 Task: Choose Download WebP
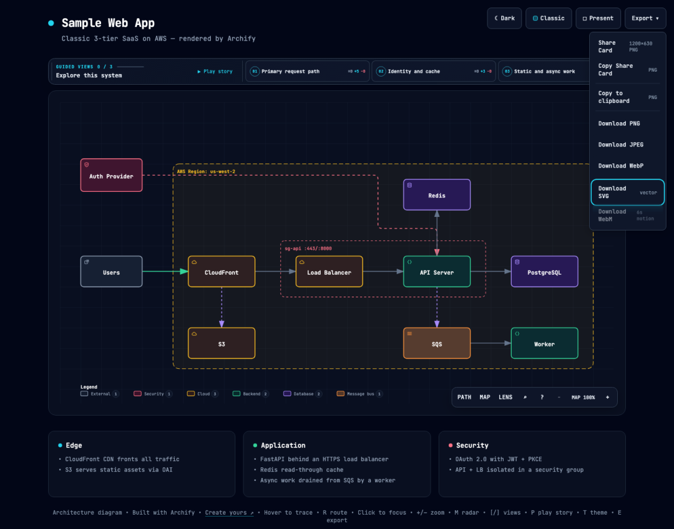[x=628, y=166]
